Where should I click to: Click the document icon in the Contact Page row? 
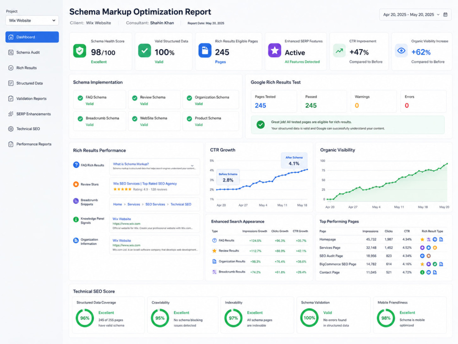[435, 272]
